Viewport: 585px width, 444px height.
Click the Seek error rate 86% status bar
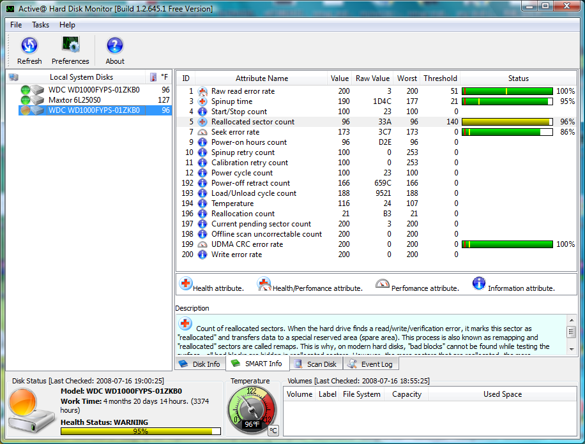point(507,132)
